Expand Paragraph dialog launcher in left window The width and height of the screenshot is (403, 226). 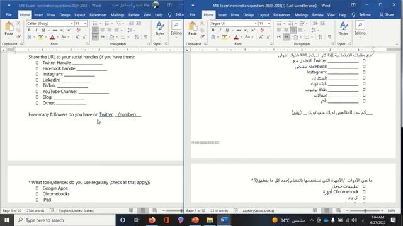(x=149, y=44)
